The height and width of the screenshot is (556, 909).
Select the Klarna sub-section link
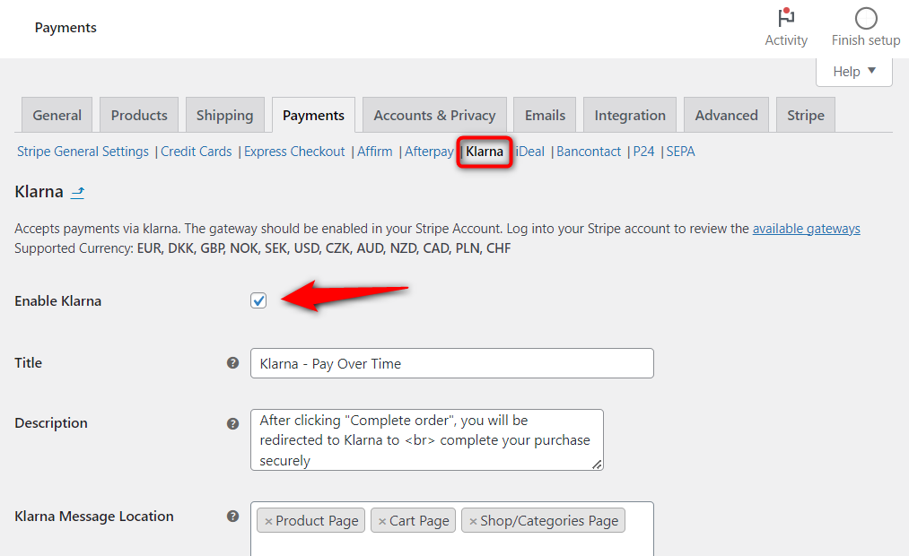pyautogui.click(x=485, y=152)
